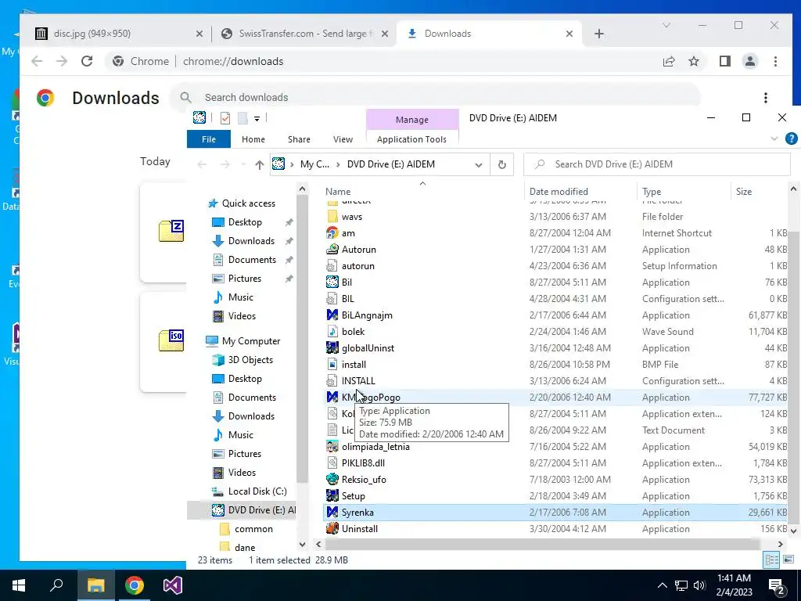Expand the address bar history dropdown
801x601 pixels.
pyautogui.click(x=478, y=164)
